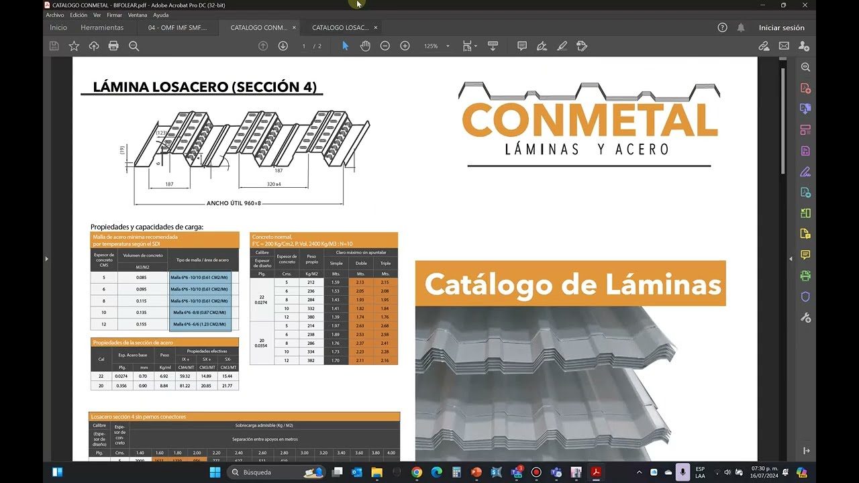Open the Ventana menu
The height and width of the screenshot is (483, 859).
[x=138, y=15]
